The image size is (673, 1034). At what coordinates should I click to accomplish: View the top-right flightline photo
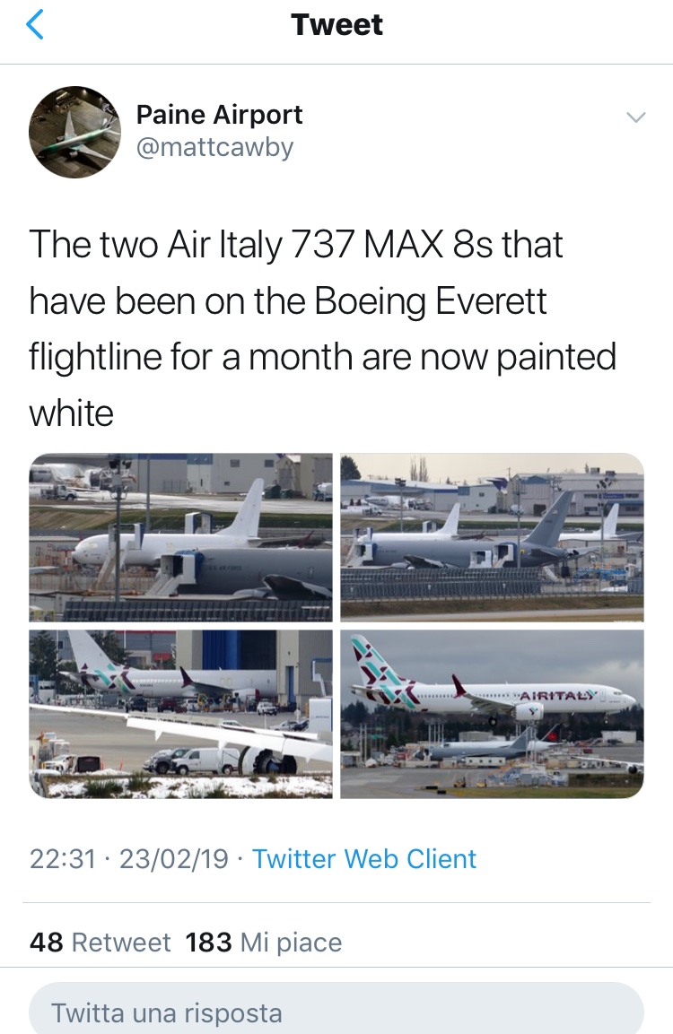[x=493, y=537]
